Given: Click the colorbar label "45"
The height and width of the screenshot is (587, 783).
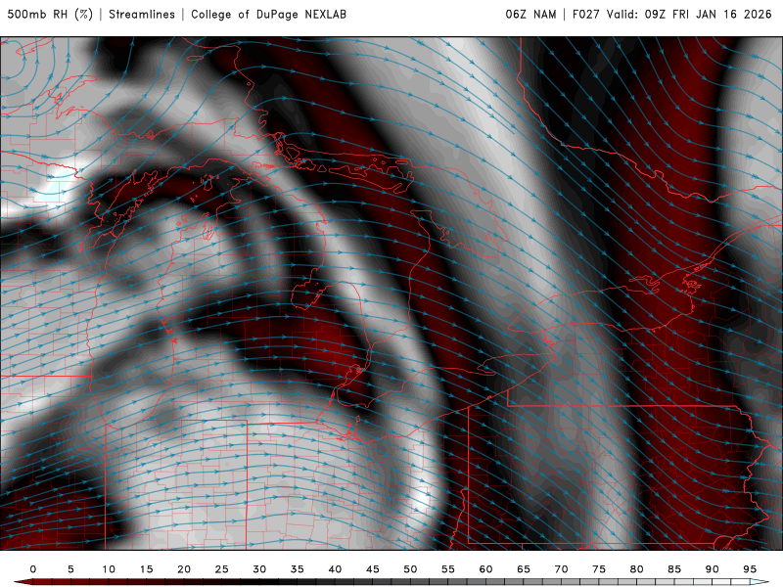Looking at the screenshot, I should [x=373, y=569].
